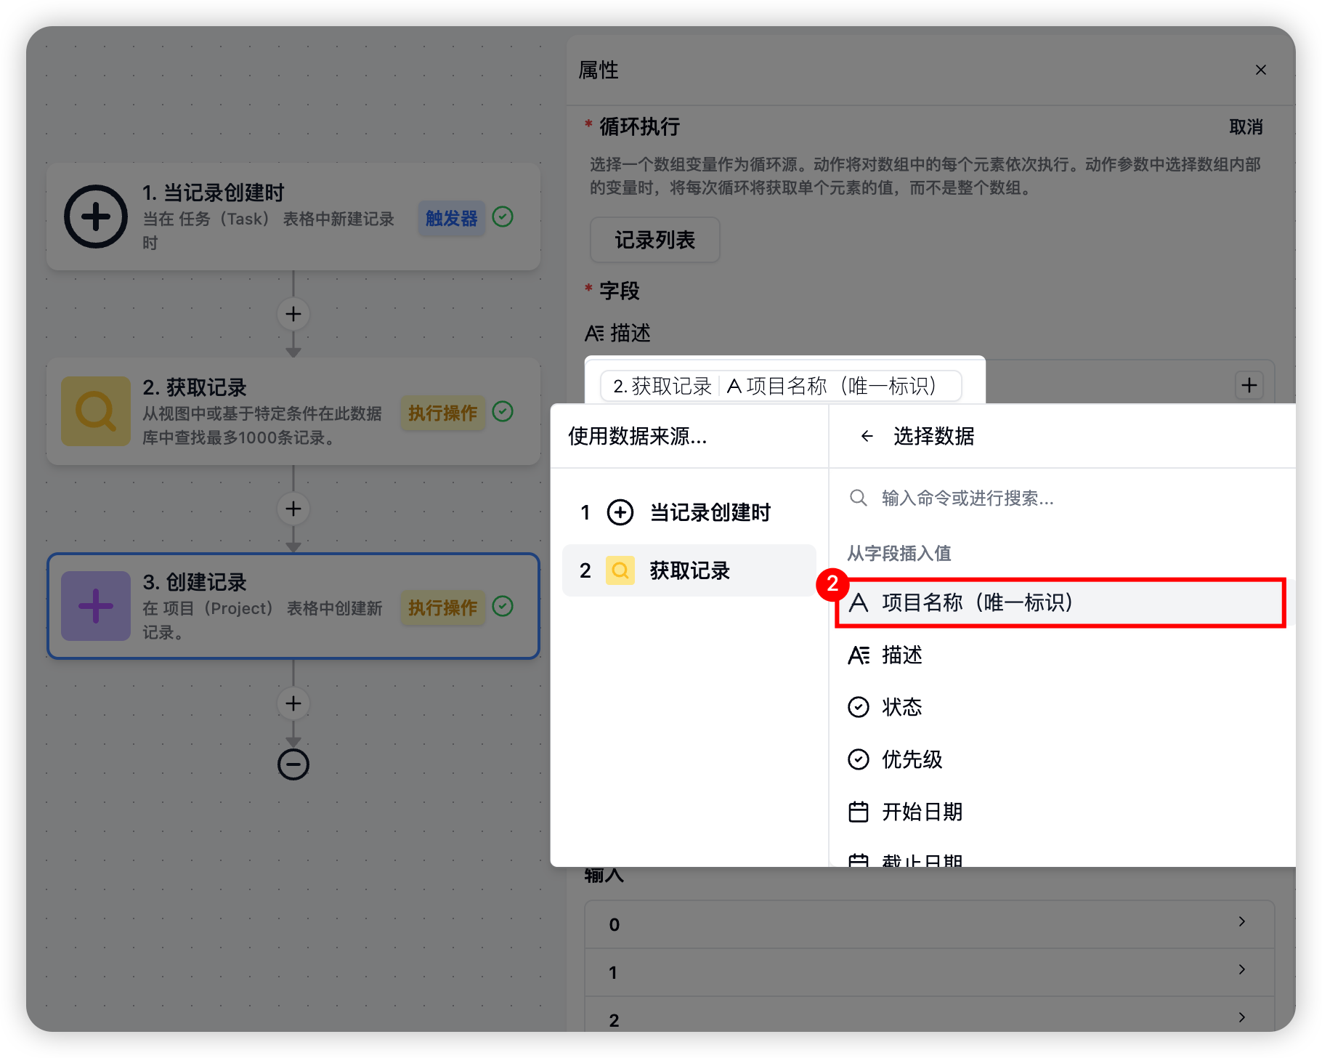
Task: Select the 1. 当记录创建时 workflow node
Action: pos(293,217)
